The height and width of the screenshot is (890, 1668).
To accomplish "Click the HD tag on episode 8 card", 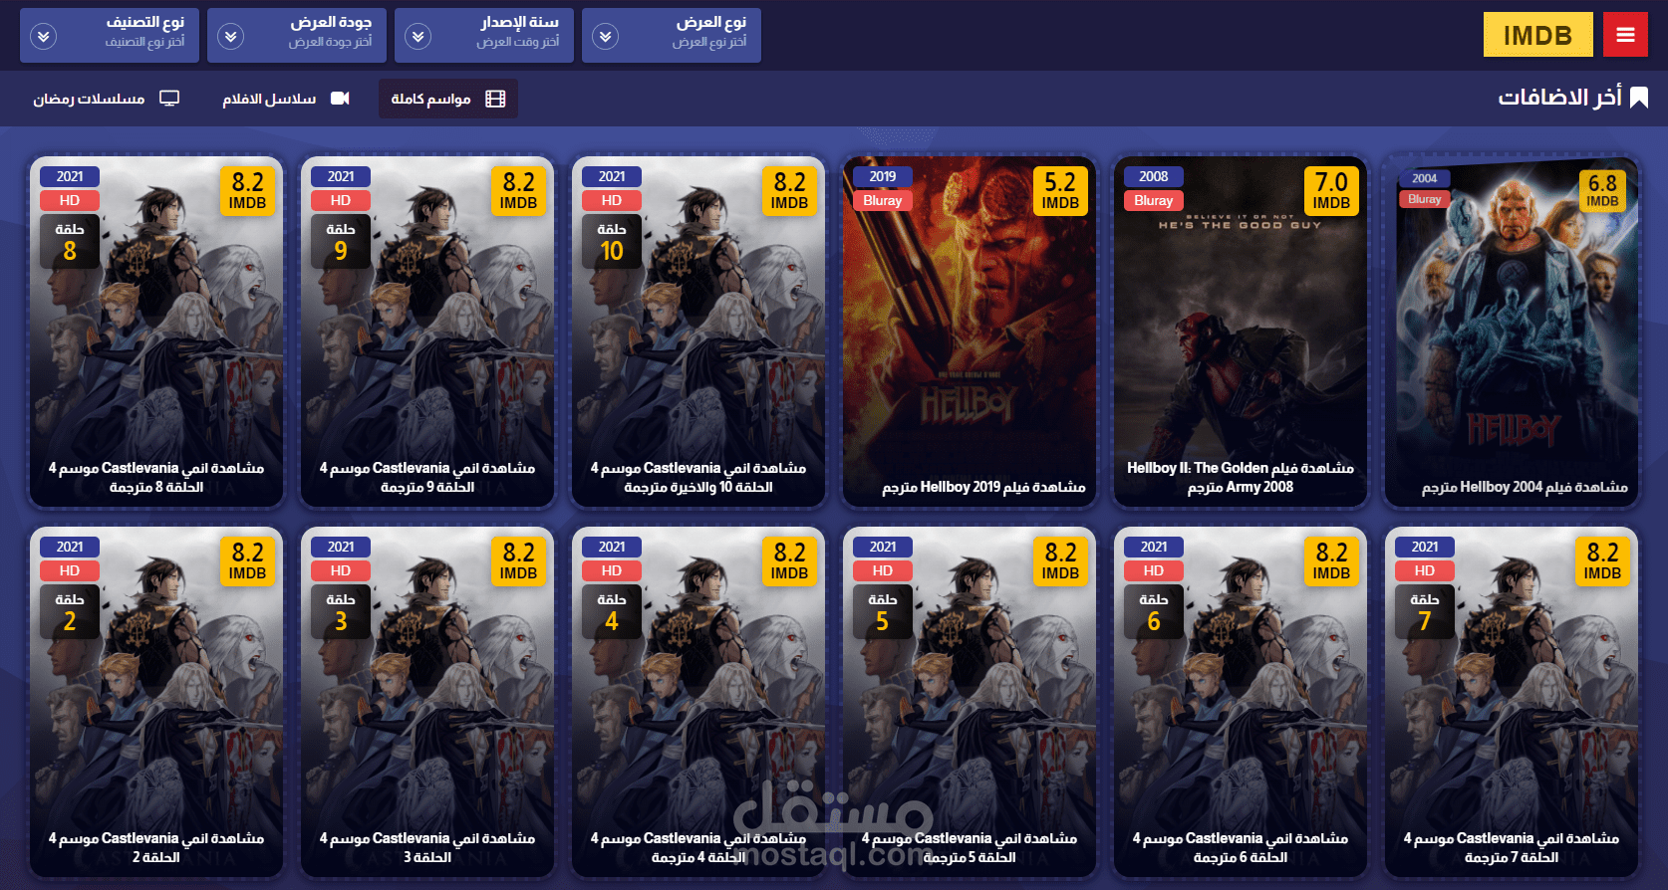I will tap(70, 200).
